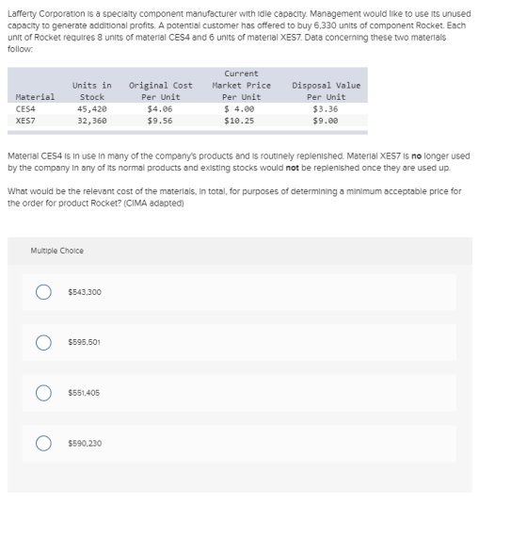Click the Multiple Choice section heading
The width and height of the screenshot is (527, 555).
click(x=56, y=251)
